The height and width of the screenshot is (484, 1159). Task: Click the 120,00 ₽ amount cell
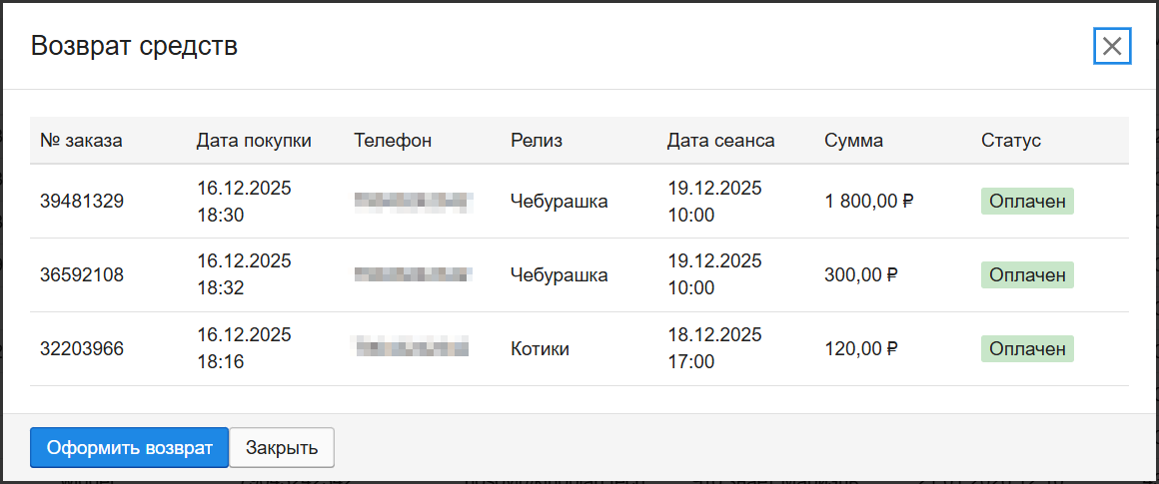click(x=861, y=349)
